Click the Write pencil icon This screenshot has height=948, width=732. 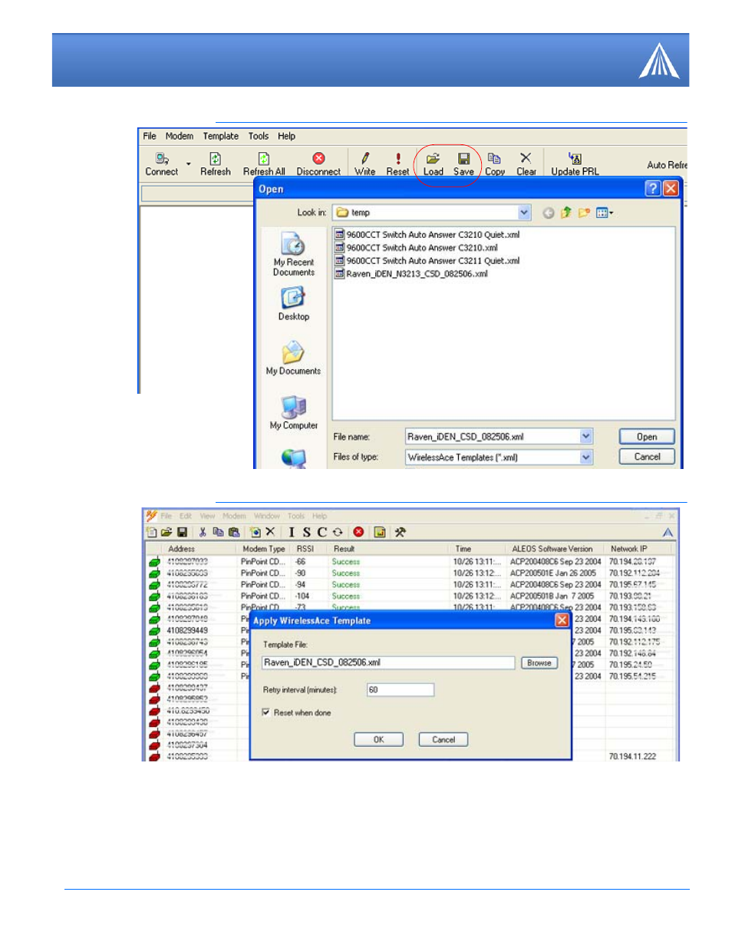coord(365,158)
